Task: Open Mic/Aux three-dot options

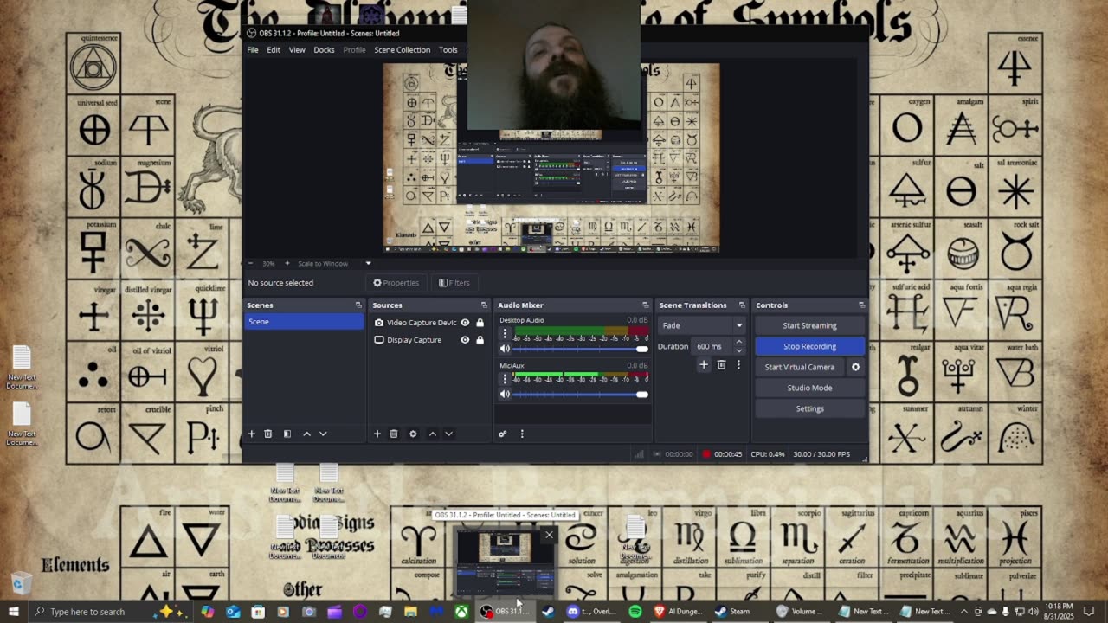Action: pyautogui.click(x=506, y=379)
